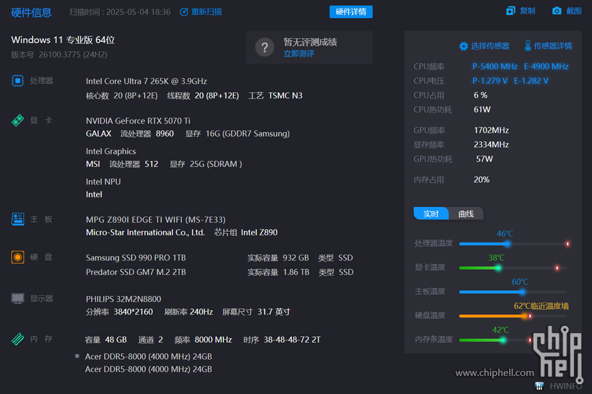Click the 版本号 26100.3775 (24H2) text
592x394 pixels.
pyautogui.click(x=59, y=55)
